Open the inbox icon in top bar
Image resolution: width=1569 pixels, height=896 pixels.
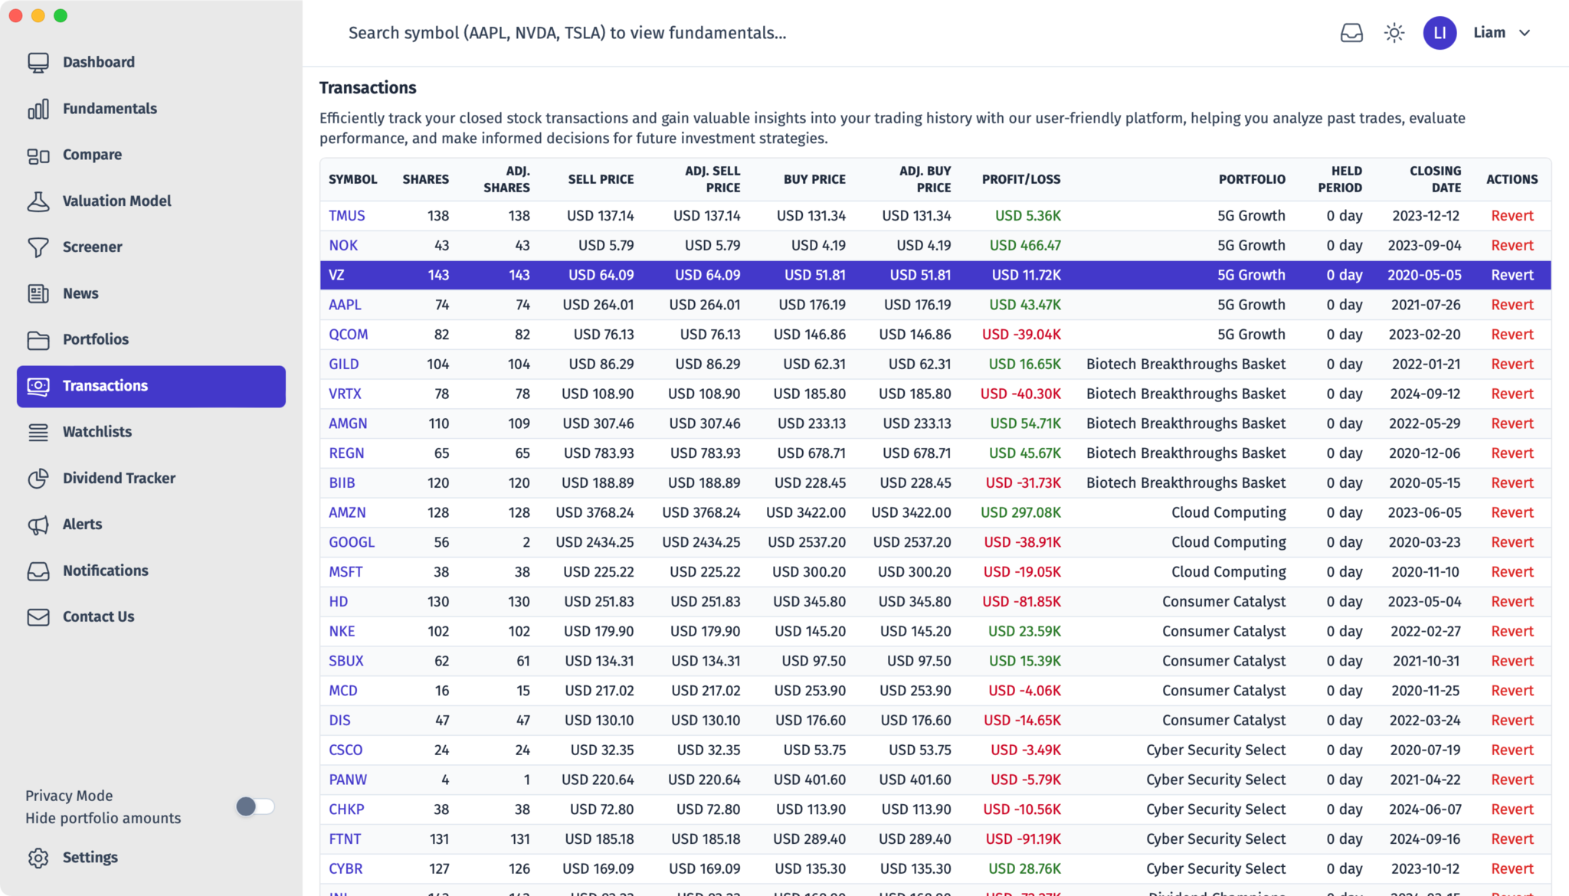click(x=1351, y=33)
